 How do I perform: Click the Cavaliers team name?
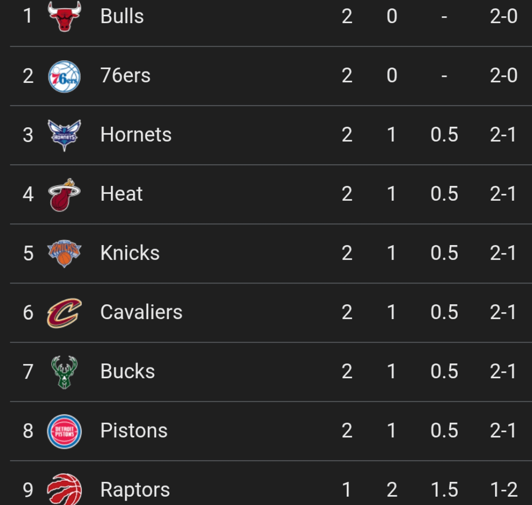pos(141,312)
